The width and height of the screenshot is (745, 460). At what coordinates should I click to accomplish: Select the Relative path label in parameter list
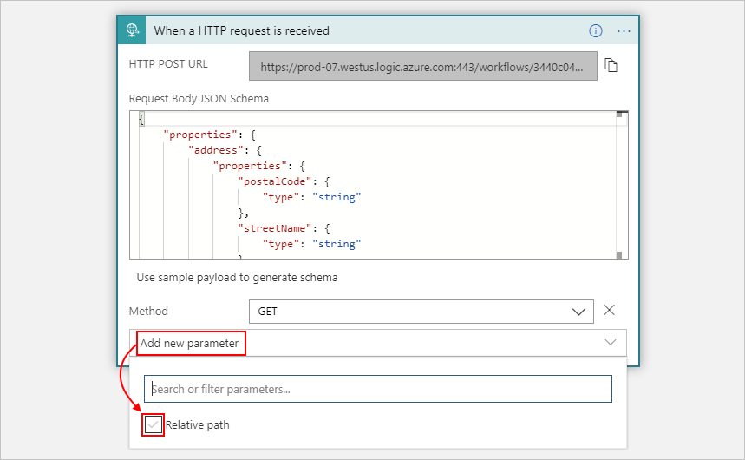point(197,425)
